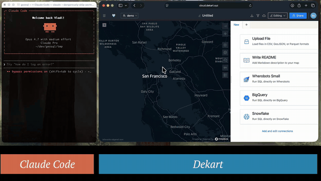Open the EN language selector
321x181 pixels.
click(x=225, y=67)
